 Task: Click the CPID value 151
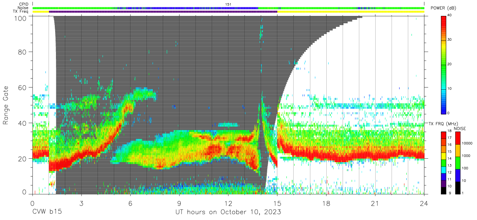tap(228, 4)
